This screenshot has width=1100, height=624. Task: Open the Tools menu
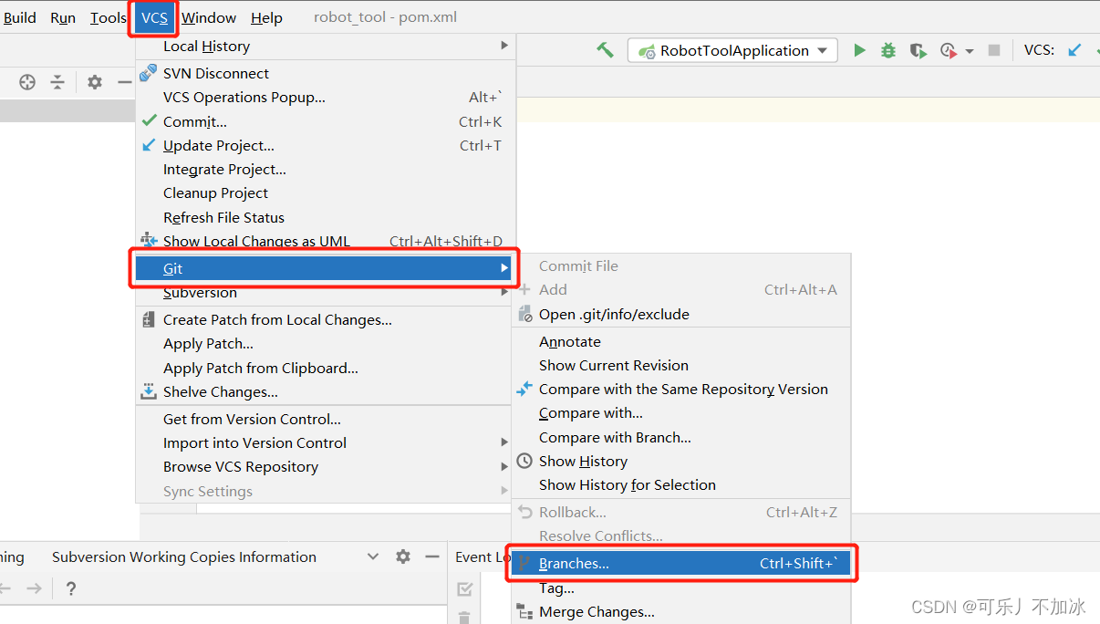(108, 17)
